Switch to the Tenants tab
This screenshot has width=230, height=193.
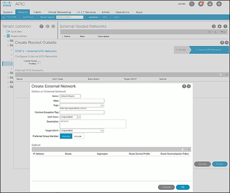[23, 12]
